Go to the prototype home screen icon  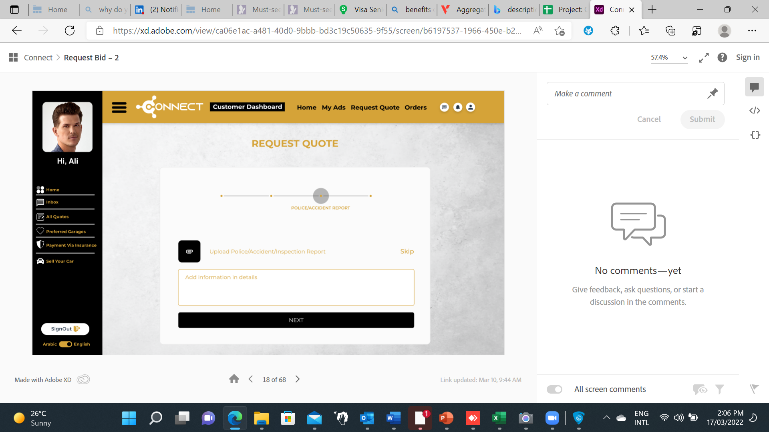click(234, 379)
